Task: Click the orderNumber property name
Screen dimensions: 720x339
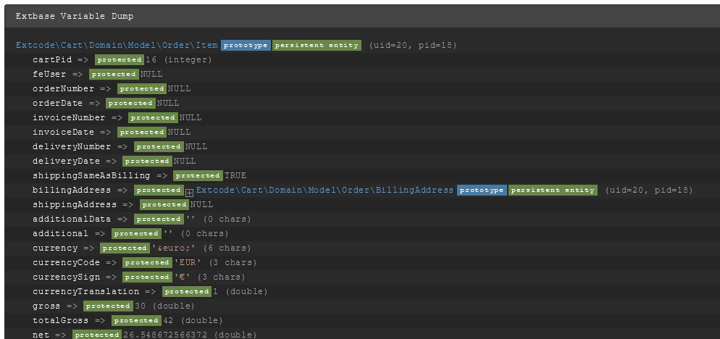Action: 63,88
